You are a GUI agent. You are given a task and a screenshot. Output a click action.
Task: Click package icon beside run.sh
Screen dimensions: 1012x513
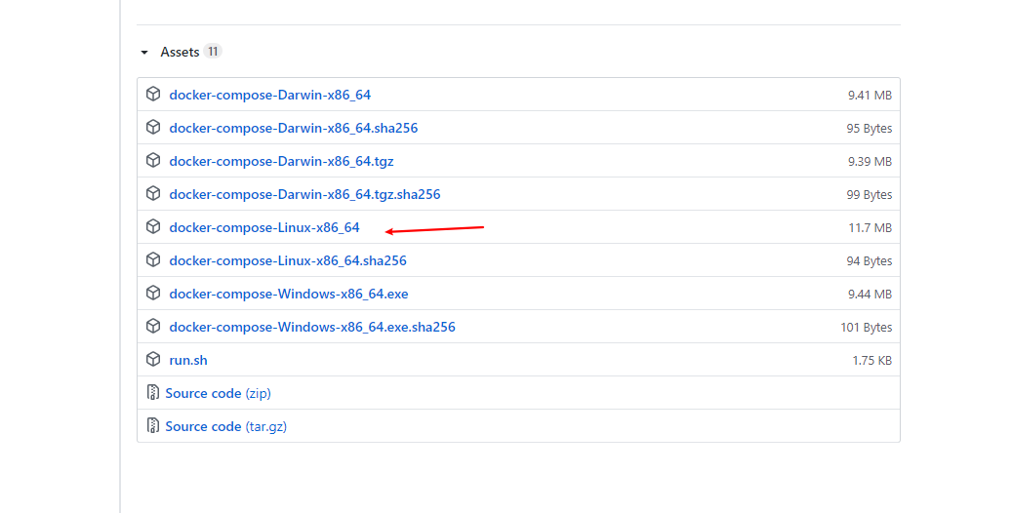(153, 360)
